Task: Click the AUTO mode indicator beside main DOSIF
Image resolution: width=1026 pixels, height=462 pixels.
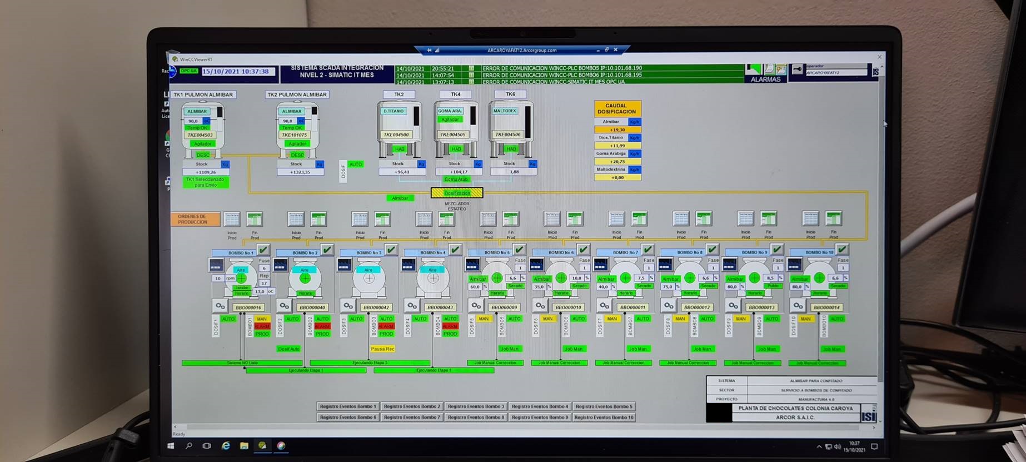Action: click(x=356, y=164)
